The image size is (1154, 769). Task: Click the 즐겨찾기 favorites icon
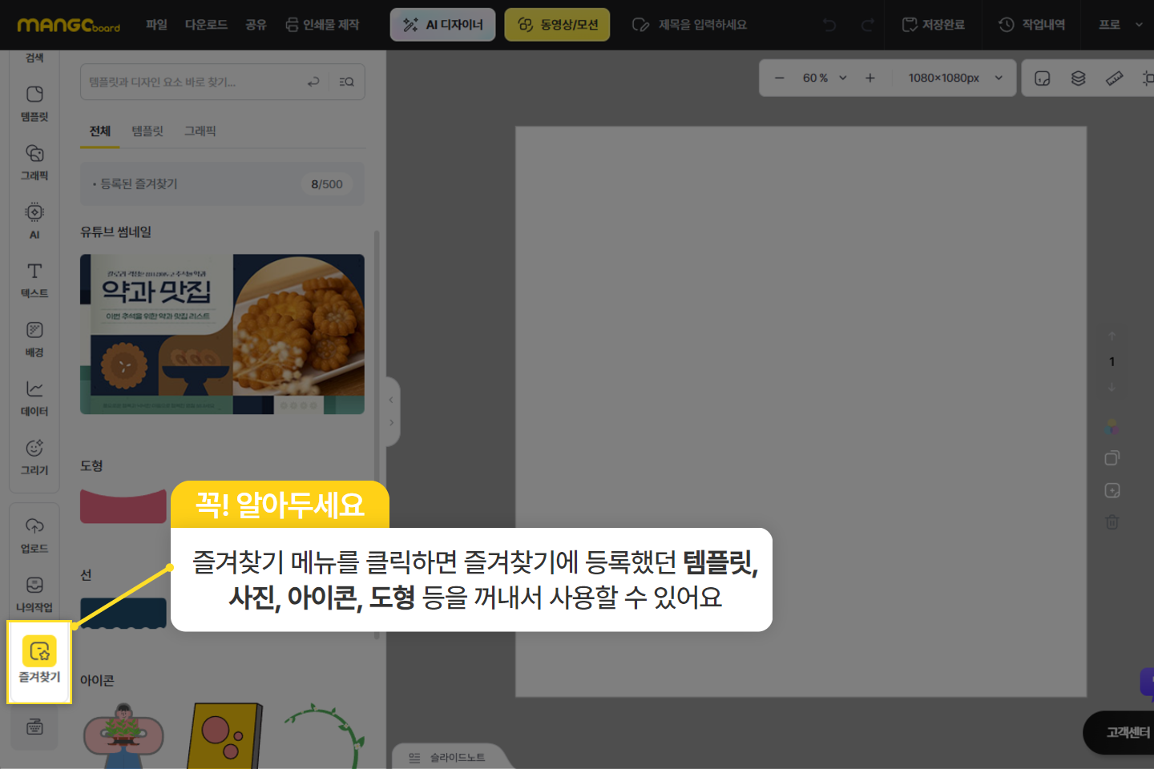(39, 661)
